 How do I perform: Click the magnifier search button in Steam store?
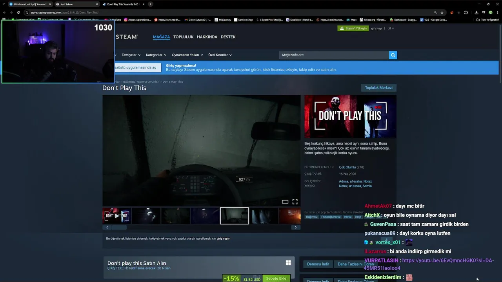pos(393,55)
